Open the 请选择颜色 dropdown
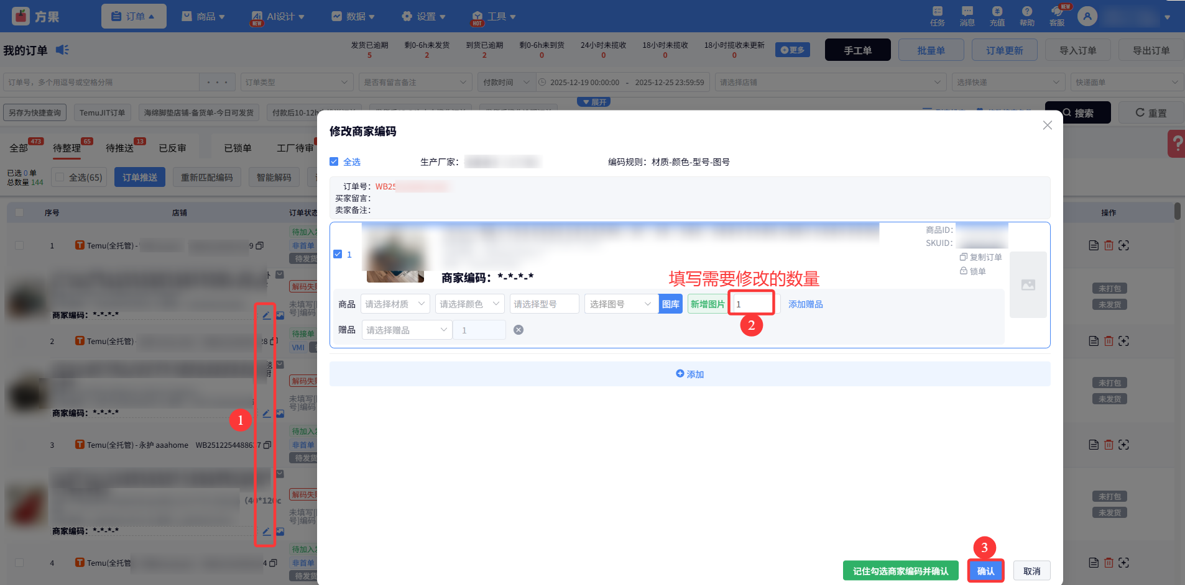Screen dimensions: 1185x585 coord(470,304)
